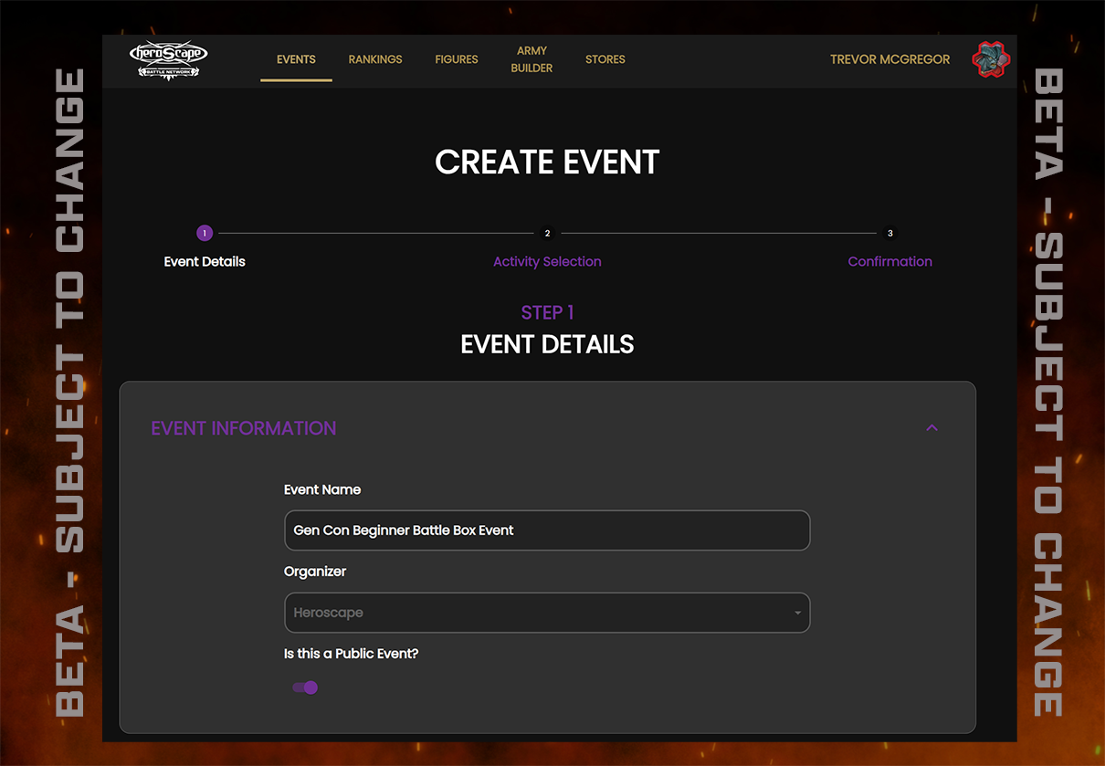Screen dimensions: 1105x766
Task: Click the Heroscape Battle Network logo
Action: point(169,60)
